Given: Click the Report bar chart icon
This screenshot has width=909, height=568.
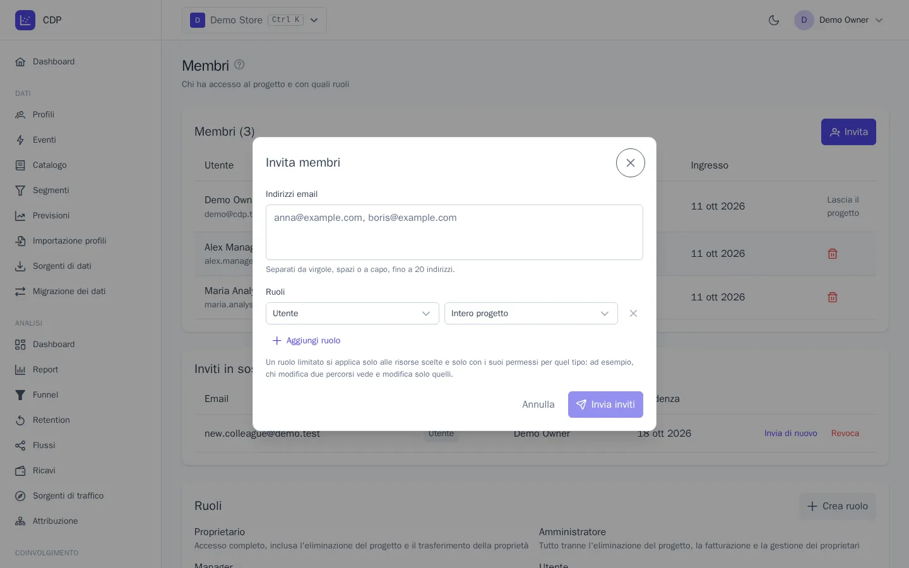Looking at the screenshot, I should click(x=20, y=370).
